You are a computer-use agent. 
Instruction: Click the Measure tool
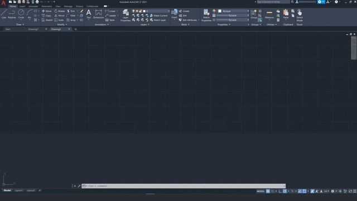(x=269, y=14)
